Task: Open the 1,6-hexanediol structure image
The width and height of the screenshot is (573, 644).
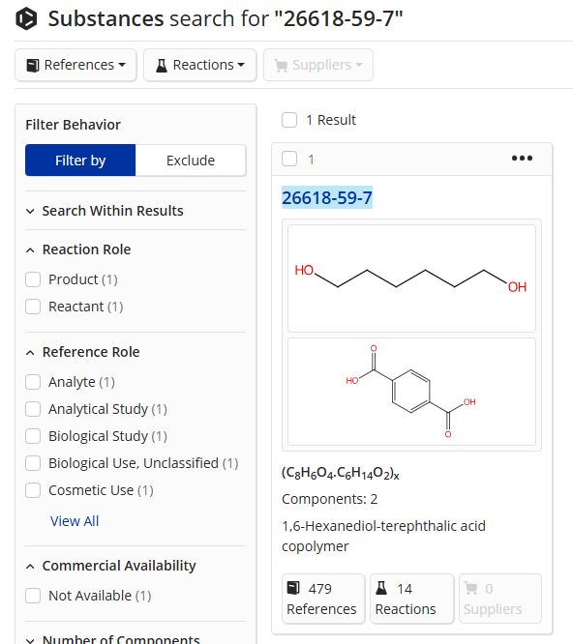Action: [411, 278]
